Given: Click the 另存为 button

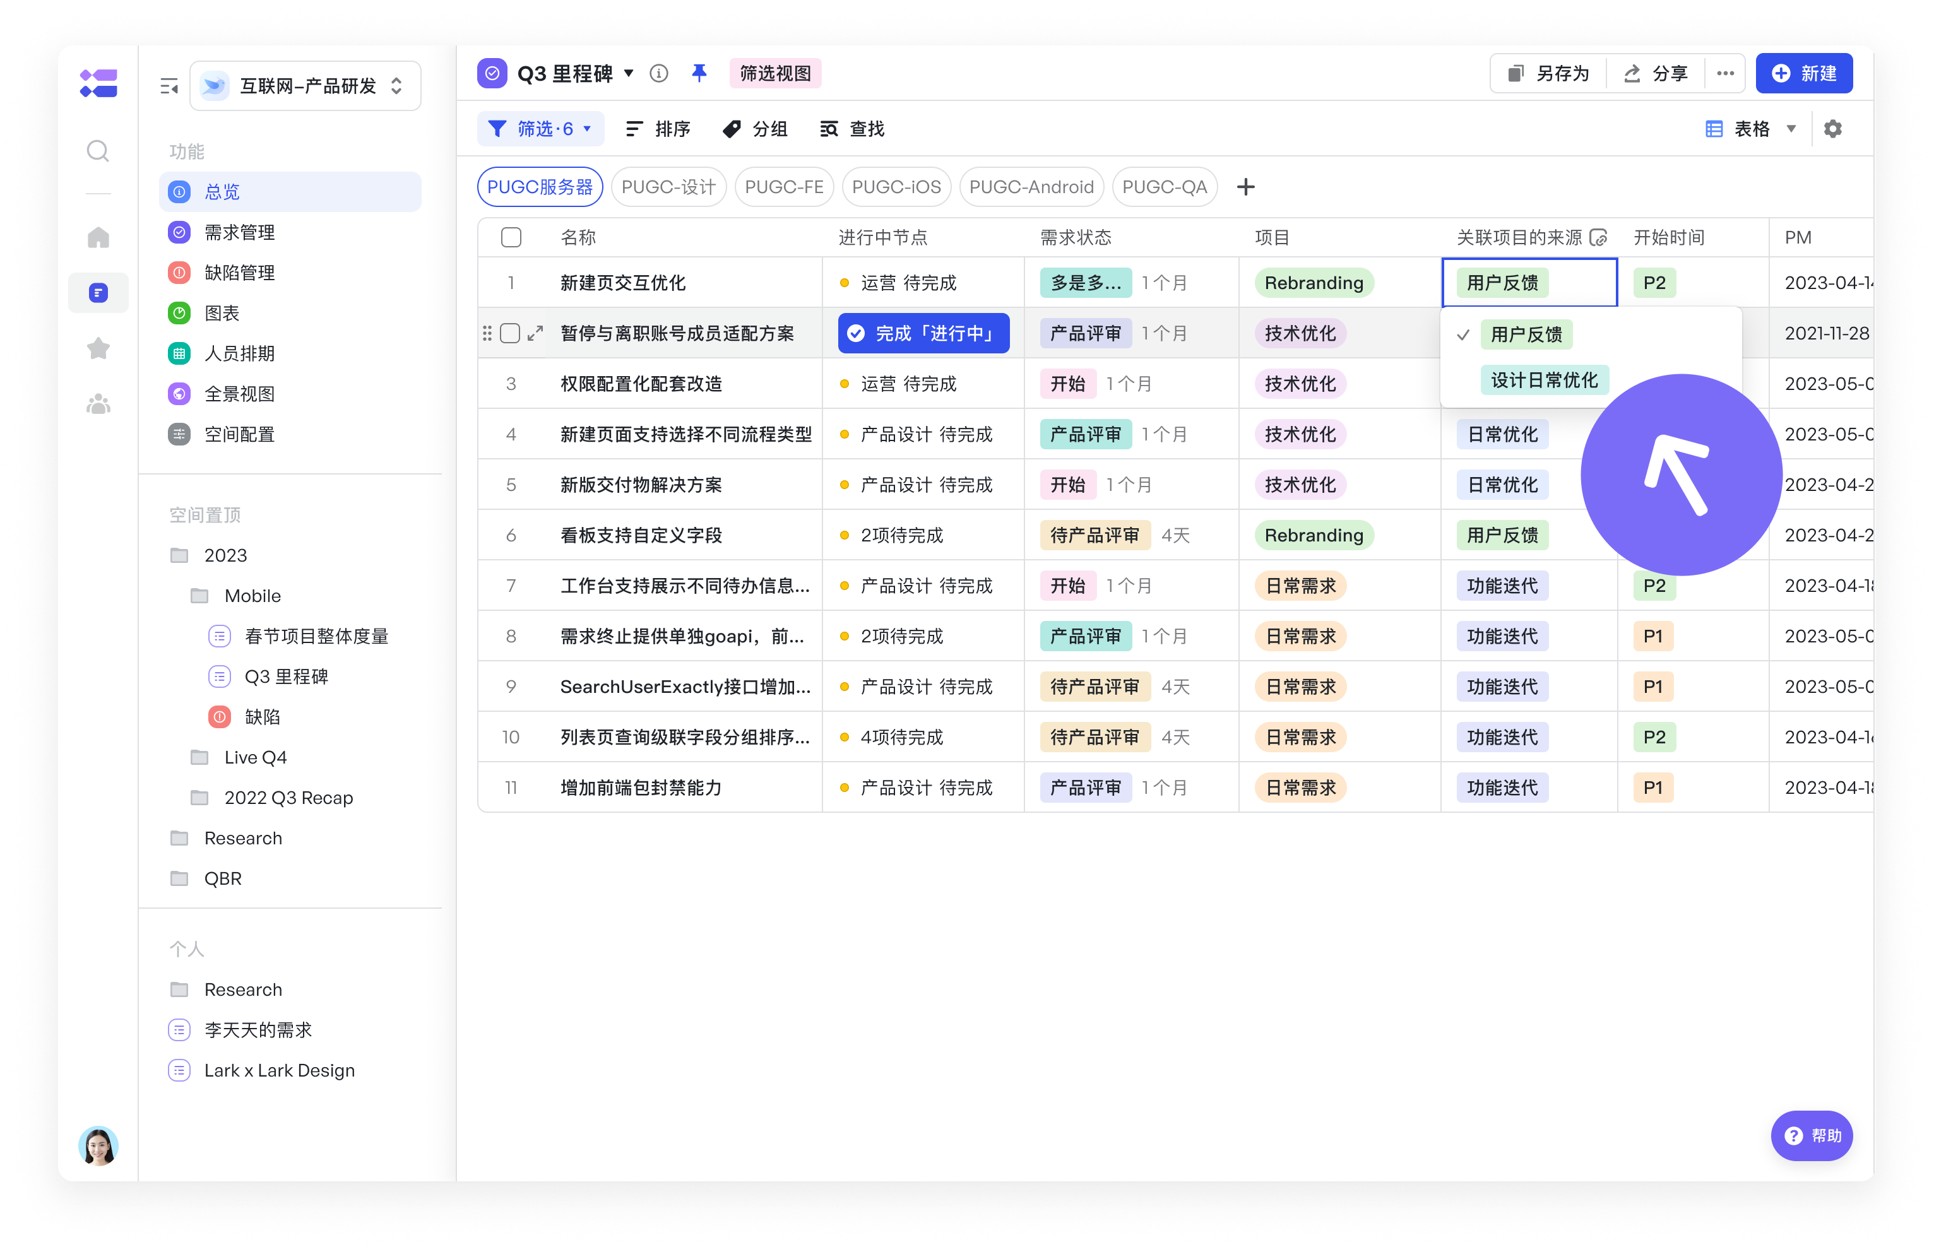Looking at the screenshot, I should pos(1548,74).
